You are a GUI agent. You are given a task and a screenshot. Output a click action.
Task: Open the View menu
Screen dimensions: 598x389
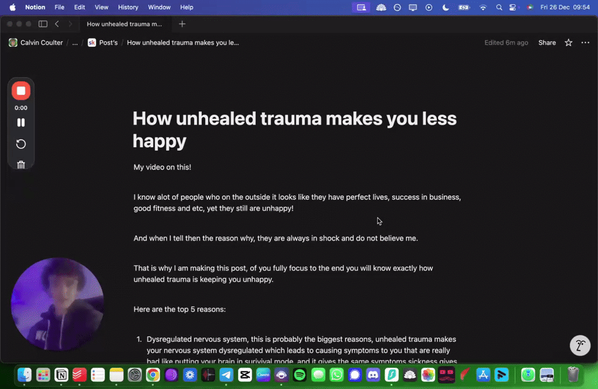click(101, 7)
